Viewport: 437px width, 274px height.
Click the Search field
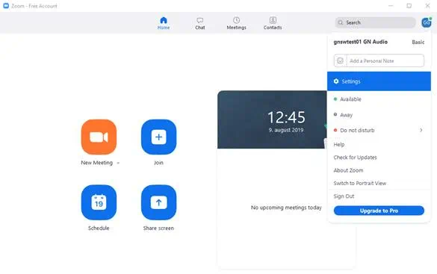pyautogui.click(x=375, y=22)
